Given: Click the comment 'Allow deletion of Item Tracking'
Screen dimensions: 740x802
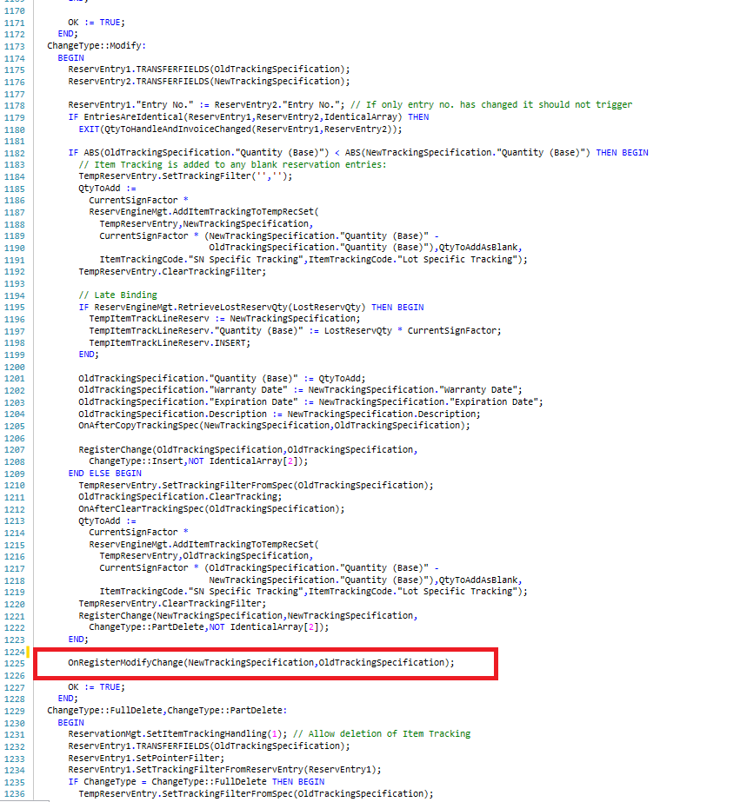Looking at the screenshot, I should [382, 734].
